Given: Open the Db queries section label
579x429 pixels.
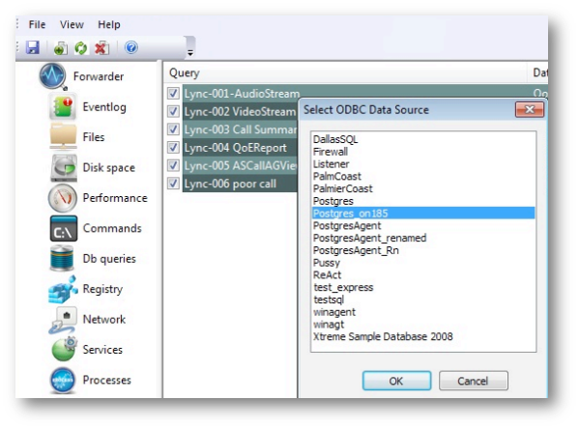Looking at the screenshot, I should [x=109, y=259].
